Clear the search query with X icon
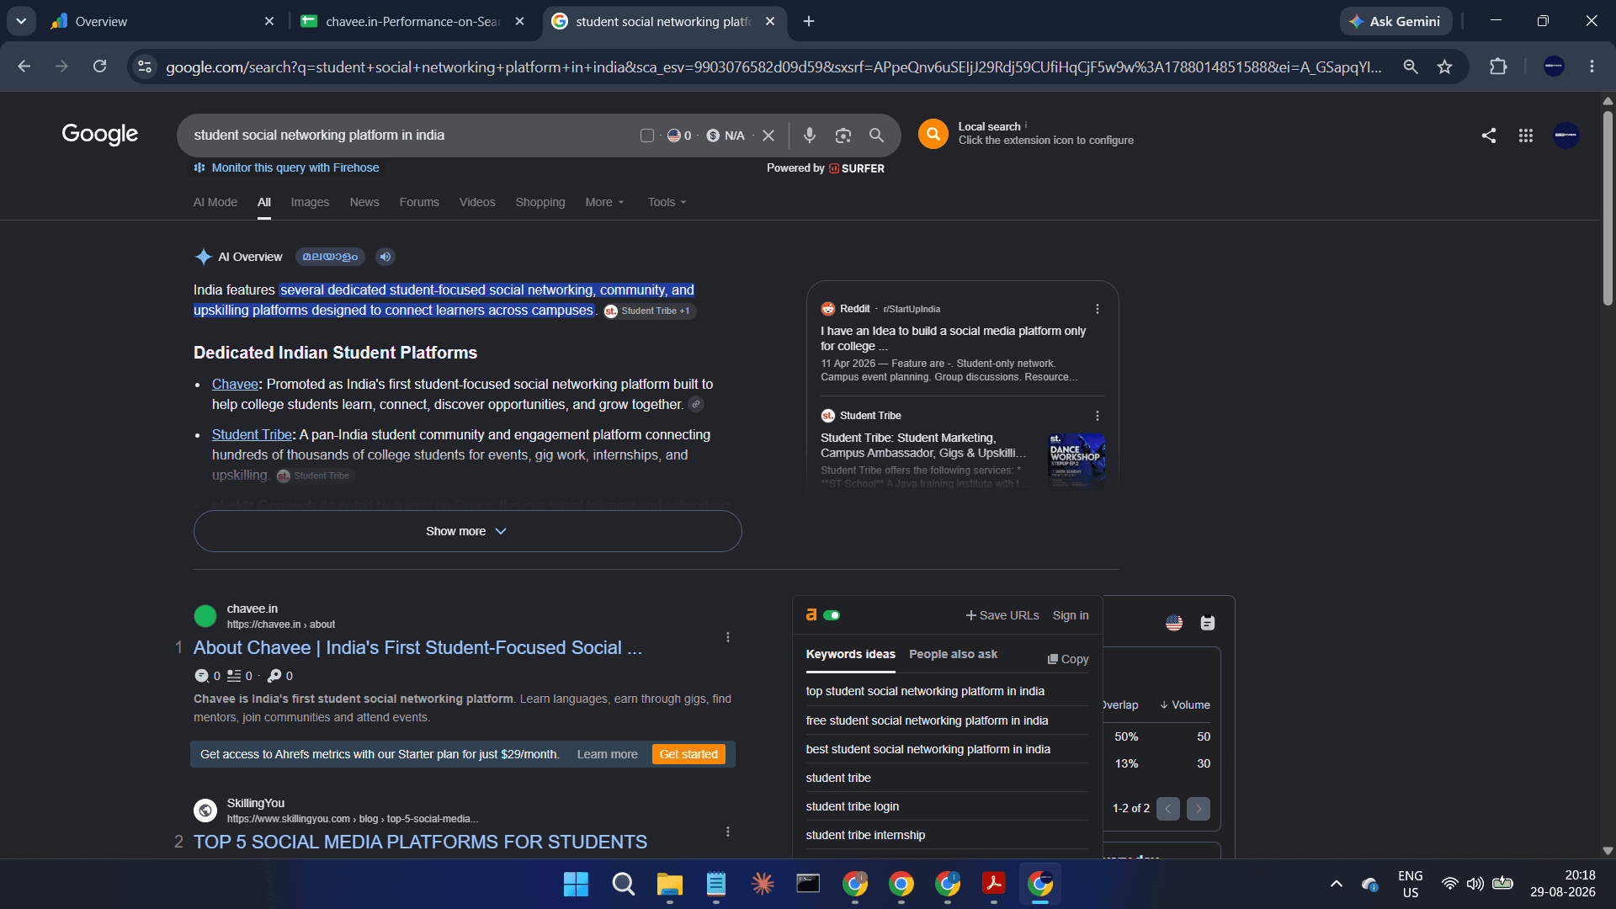The height and width of the screenshot is (909, 1616). click(x=768, y=136)
